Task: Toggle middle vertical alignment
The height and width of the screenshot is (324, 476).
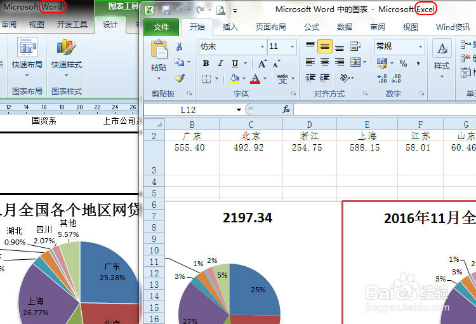Action: (x=325, y=46)
